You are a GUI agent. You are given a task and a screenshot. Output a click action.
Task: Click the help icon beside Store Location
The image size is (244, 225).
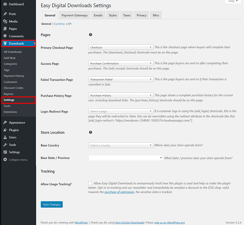(x=90, y=132)
